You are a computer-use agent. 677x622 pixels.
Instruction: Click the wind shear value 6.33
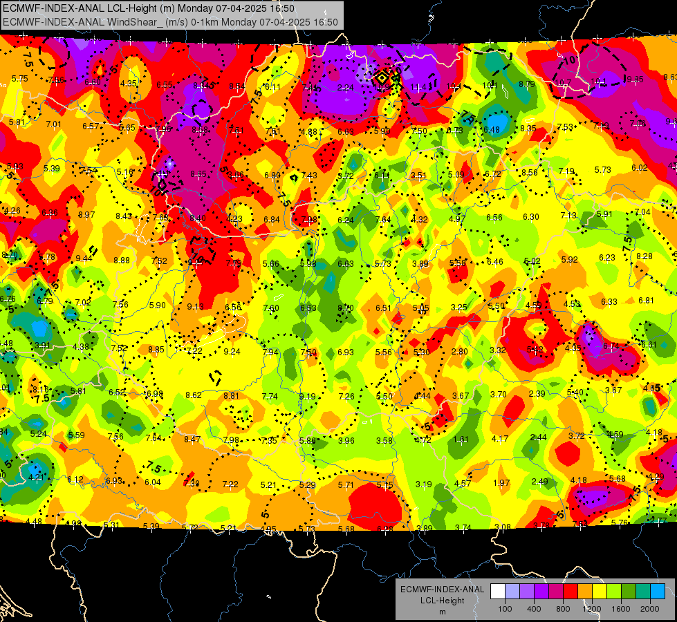tap(609, 301)
